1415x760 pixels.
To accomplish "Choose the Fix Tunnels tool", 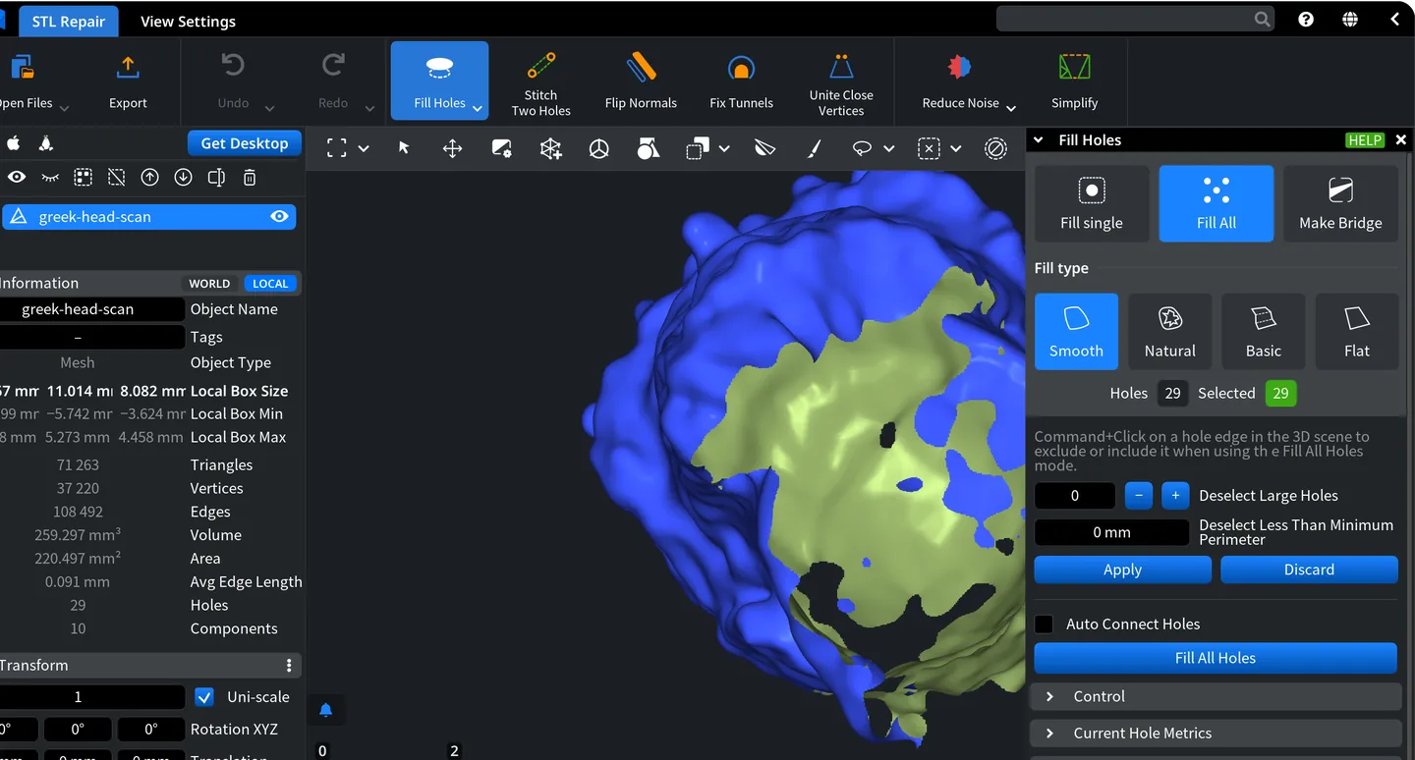I will (x=741, y=81).
